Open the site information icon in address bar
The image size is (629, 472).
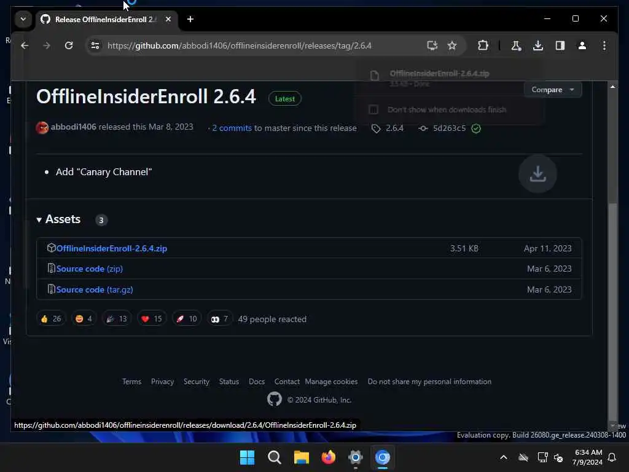pos(95,45)
